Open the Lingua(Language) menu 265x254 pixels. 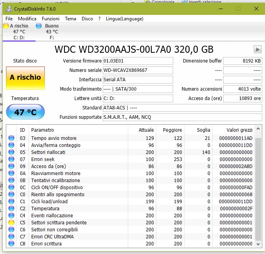tap(125, 19)
